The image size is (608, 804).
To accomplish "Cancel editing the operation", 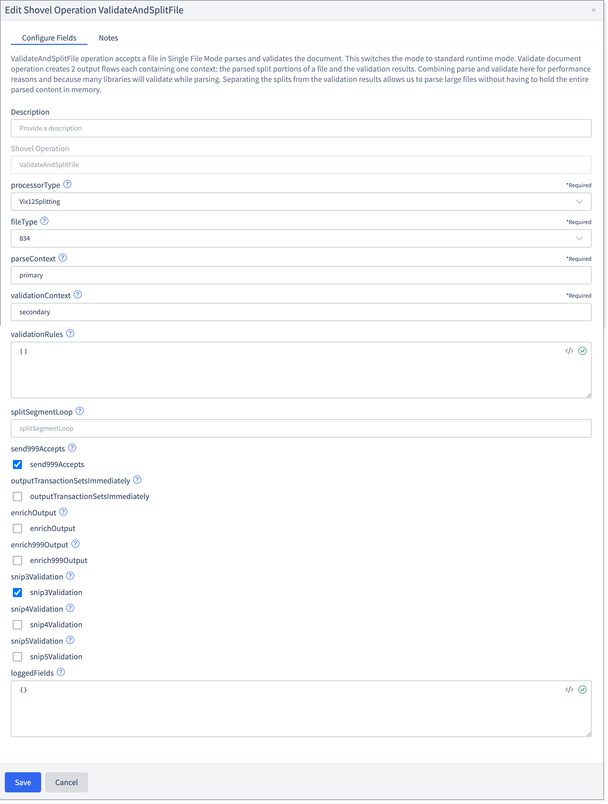I will [x=67, y=782].
